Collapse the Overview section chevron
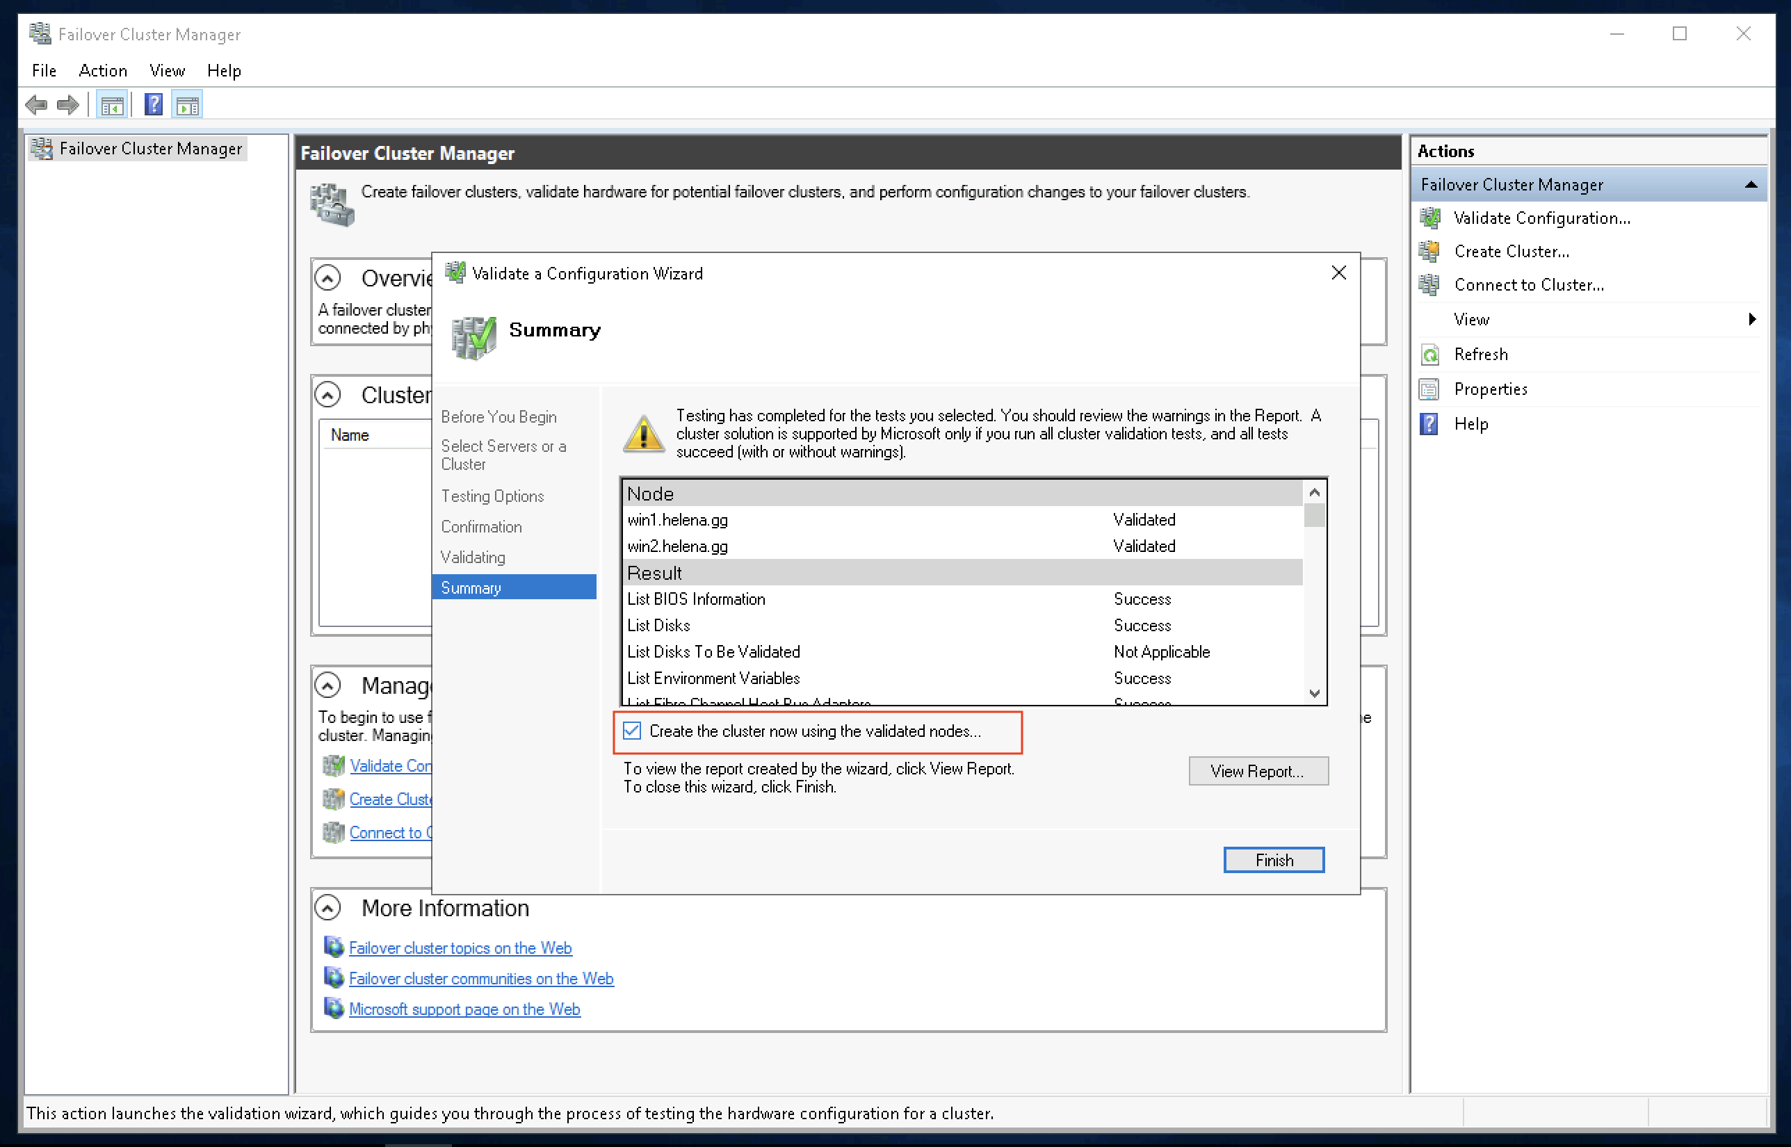1791x1147 pixels. (327, 278)
